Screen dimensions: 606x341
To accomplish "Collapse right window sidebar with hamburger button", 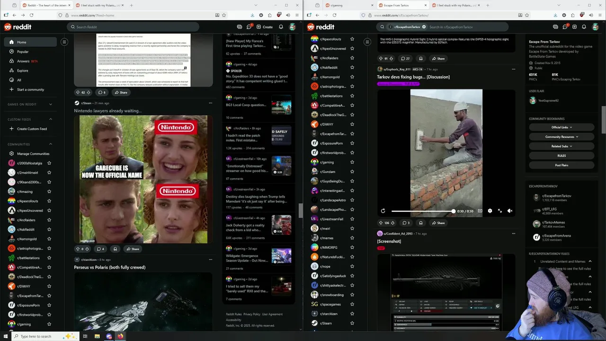I will click(367, 42).
